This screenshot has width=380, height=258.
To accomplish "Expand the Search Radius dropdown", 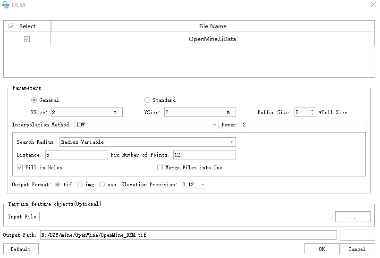I will (147, 142).
